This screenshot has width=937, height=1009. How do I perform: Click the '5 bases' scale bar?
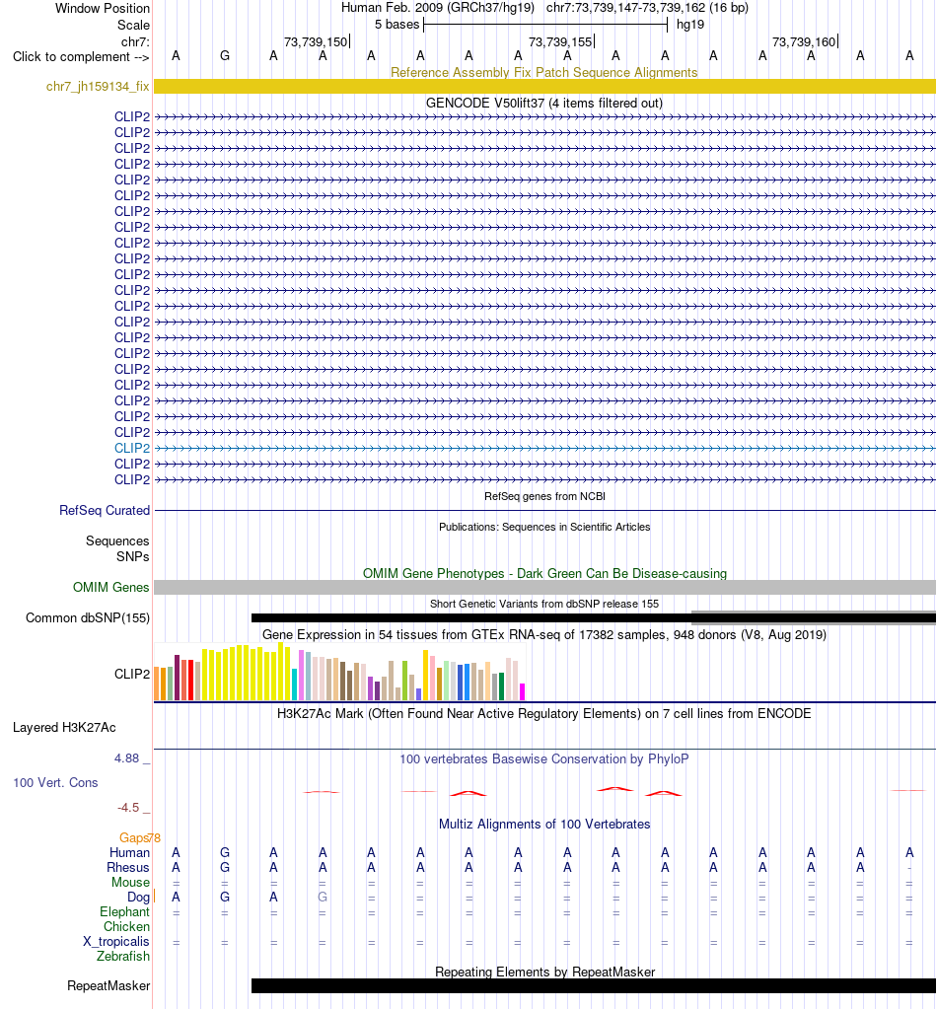[545, 25]
